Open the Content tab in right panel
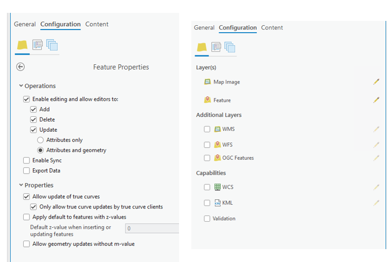 coord(272,28)
